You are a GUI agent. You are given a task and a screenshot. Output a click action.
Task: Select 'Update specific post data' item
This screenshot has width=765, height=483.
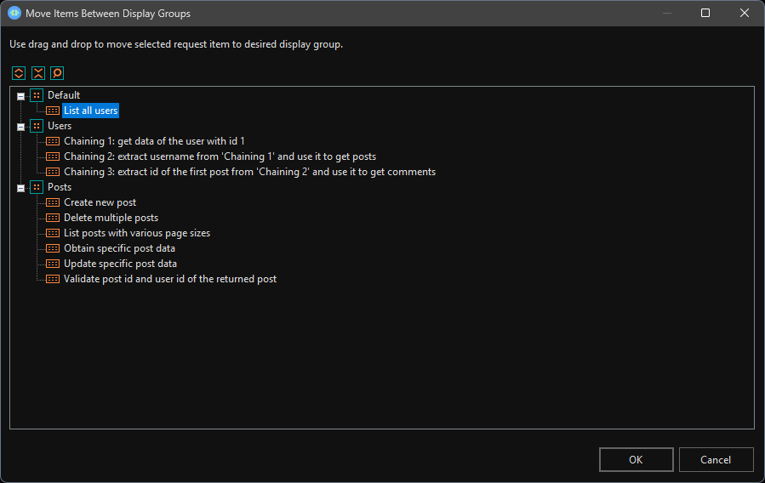pos(121,264)
